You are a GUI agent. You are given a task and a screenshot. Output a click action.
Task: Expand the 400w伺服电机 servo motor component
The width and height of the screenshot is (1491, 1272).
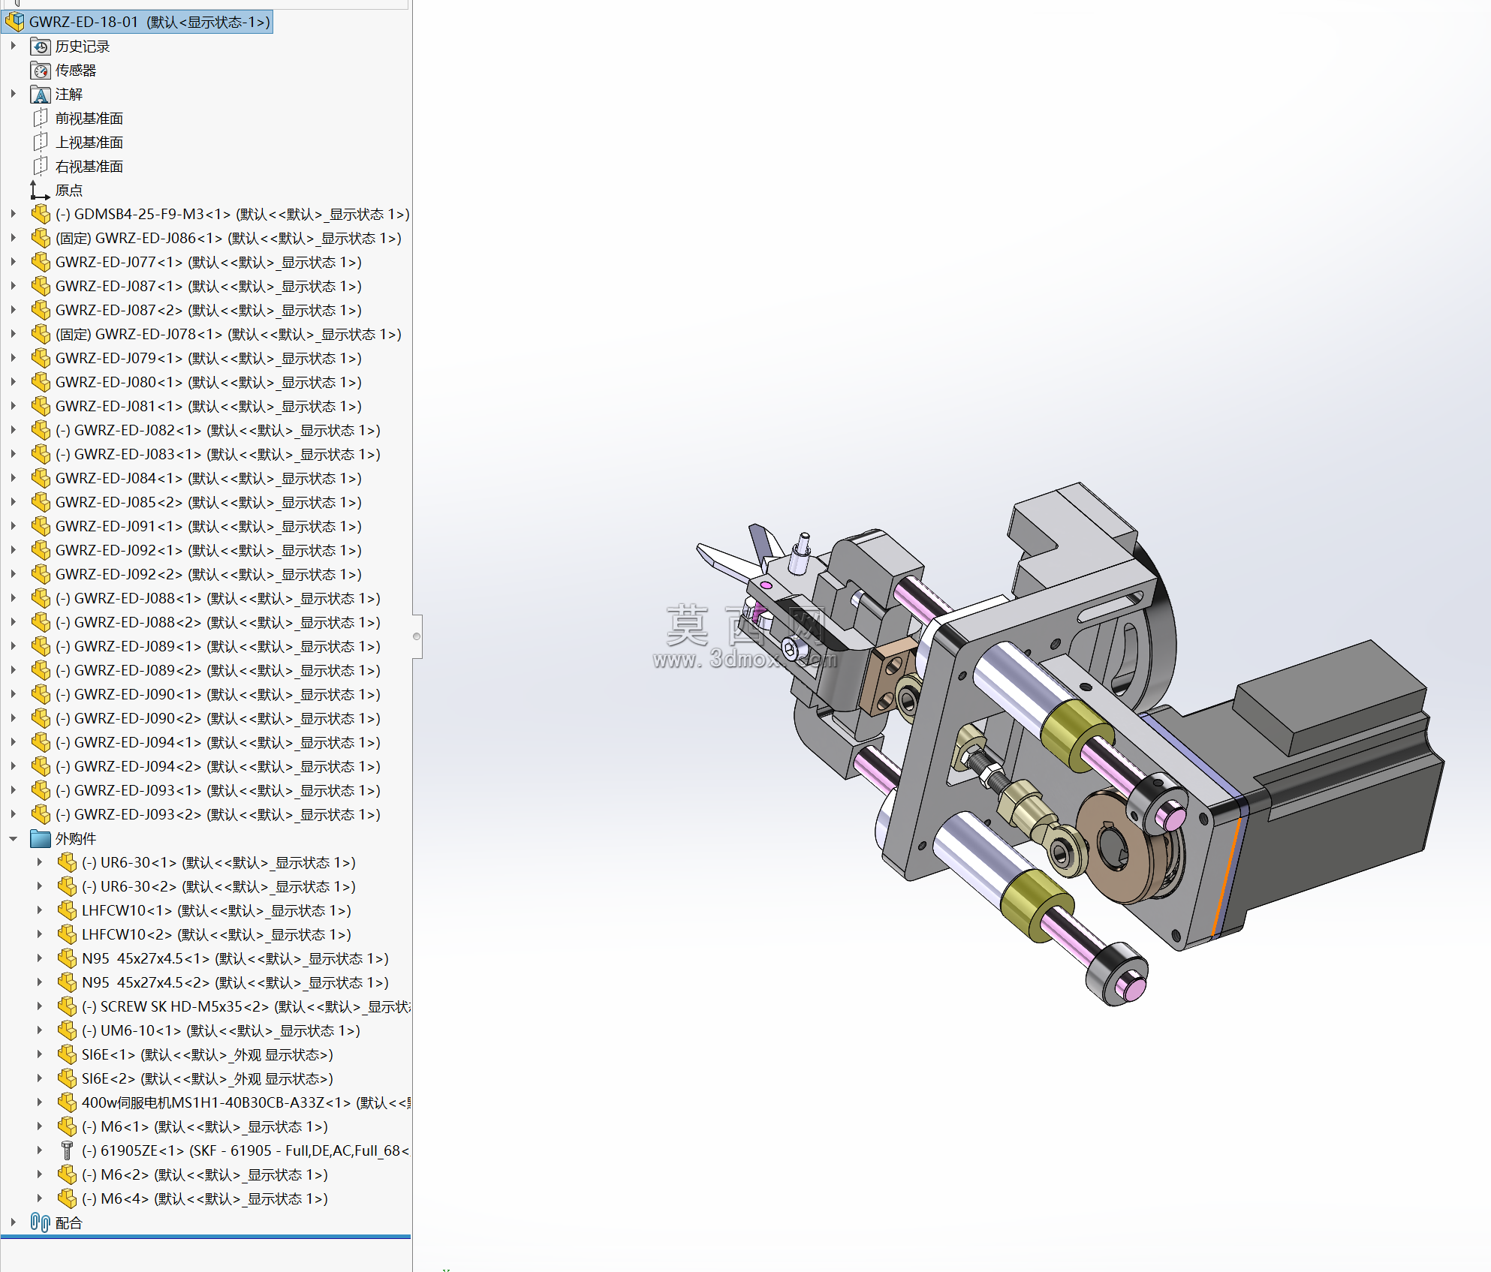pos(40,1102)
